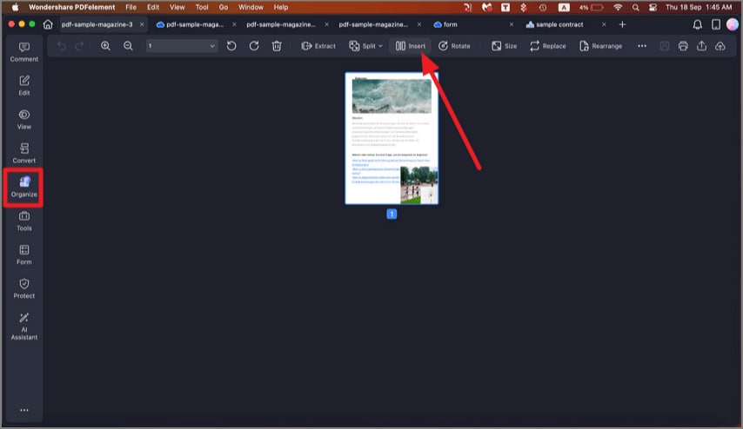Open the Tool menu
Screen dimensions: 743x429
(202, 7)
